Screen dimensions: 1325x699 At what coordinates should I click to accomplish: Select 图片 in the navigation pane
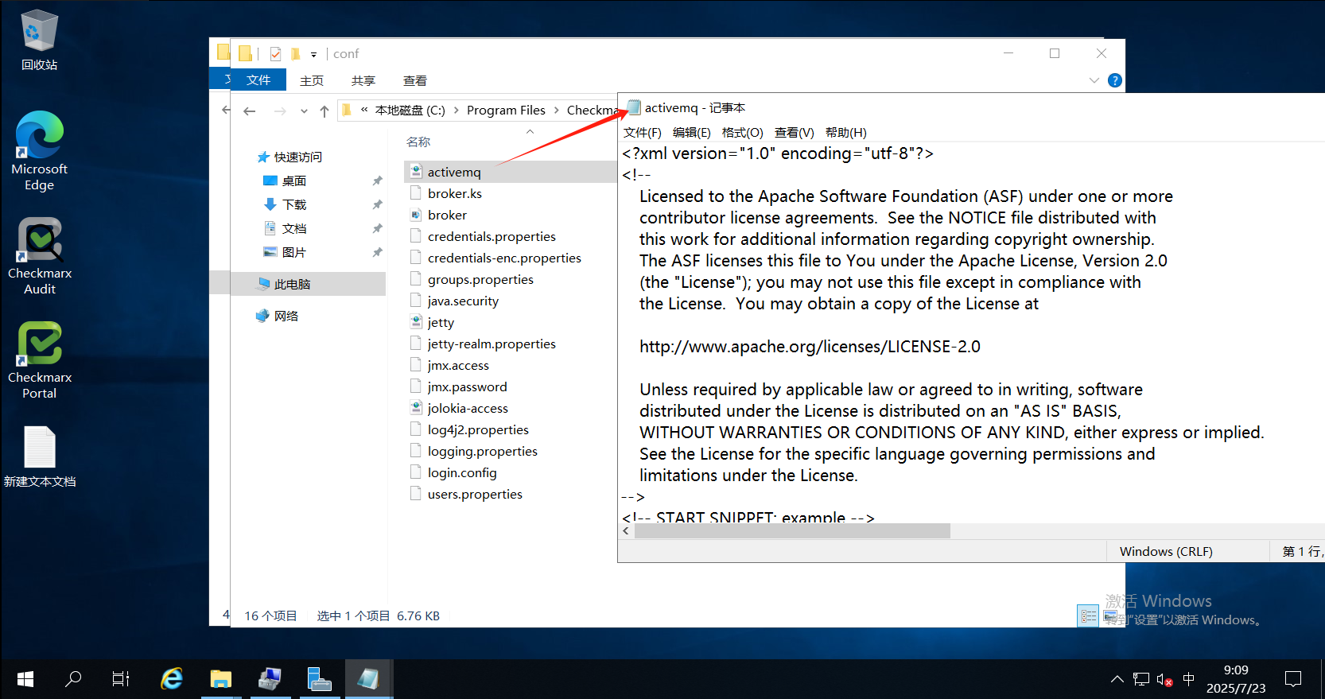pyautogui.click(x=293, y=253)
